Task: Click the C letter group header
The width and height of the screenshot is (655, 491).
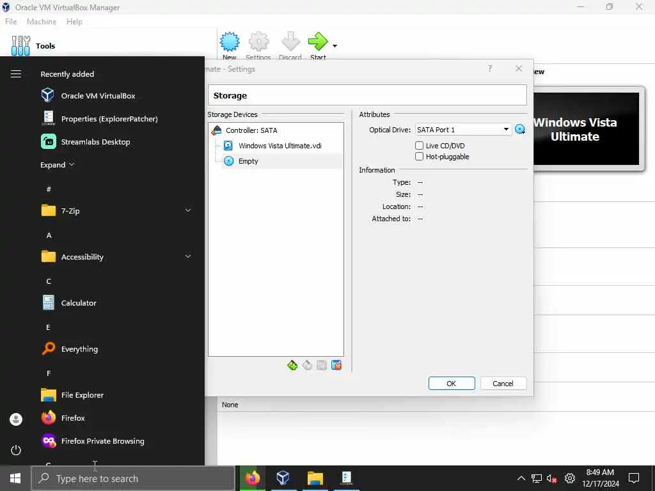Action: tap(49, 281)
